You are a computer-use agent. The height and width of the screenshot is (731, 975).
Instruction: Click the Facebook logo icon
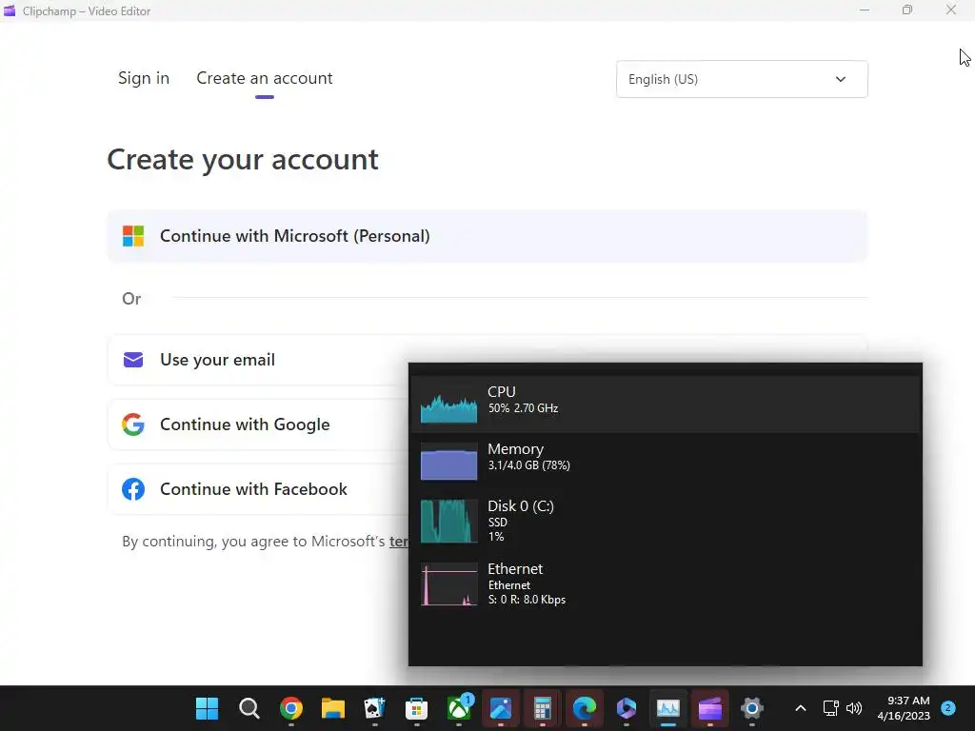coord(133,489)
